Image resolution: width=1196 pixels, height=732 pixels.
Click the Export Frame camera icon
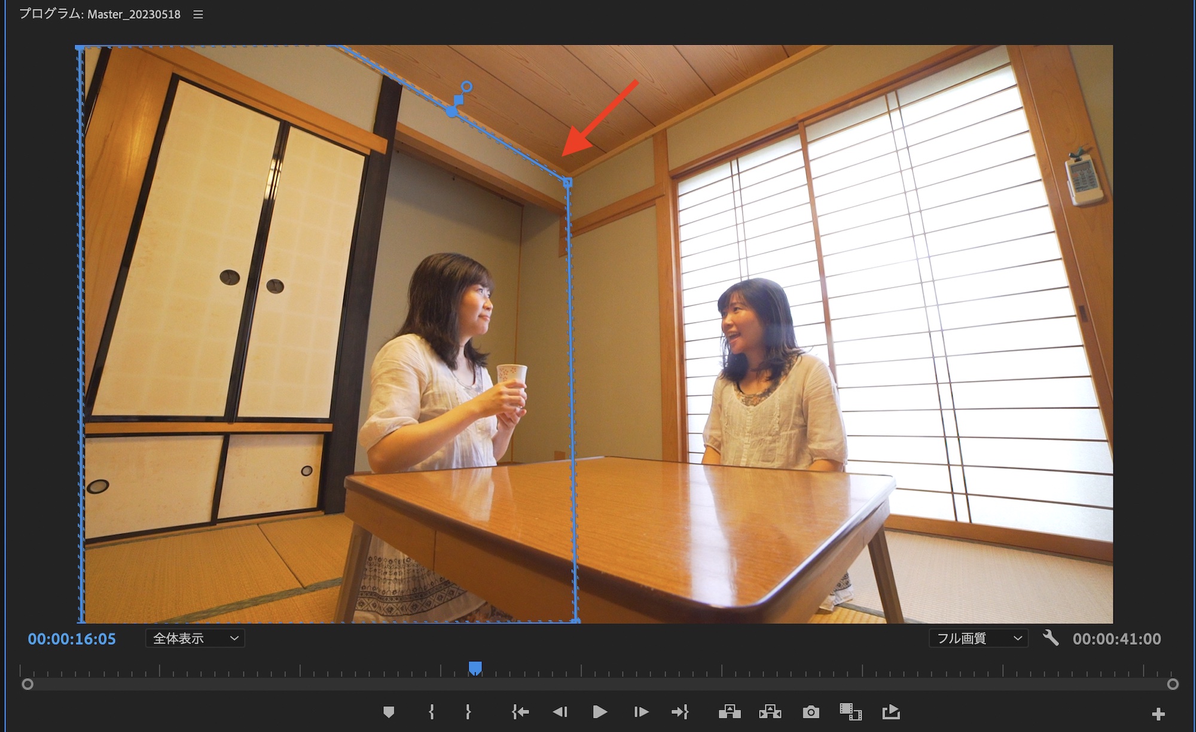point(811,712)
